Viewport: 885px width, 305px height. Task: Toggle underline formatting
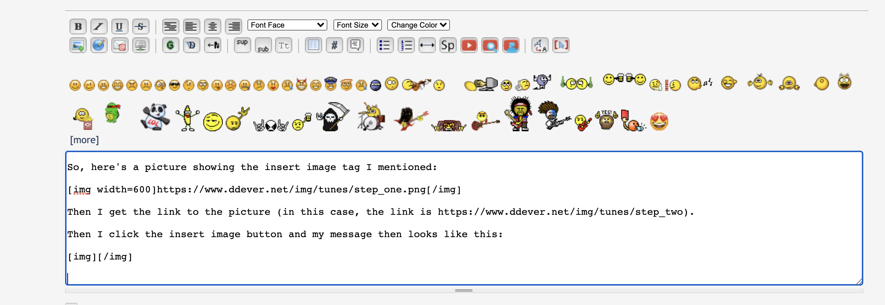[x=120, y=26]
